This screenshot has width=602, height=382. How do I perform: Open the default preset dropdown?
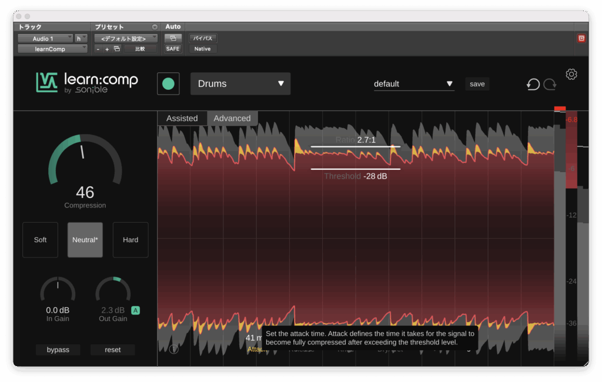pos(413,83)
